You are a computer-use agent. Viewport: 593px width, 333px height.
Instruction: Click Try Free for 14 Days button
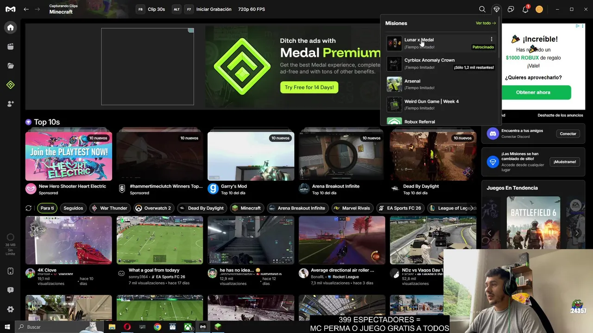pyautogui.click(x=309, y=87)
